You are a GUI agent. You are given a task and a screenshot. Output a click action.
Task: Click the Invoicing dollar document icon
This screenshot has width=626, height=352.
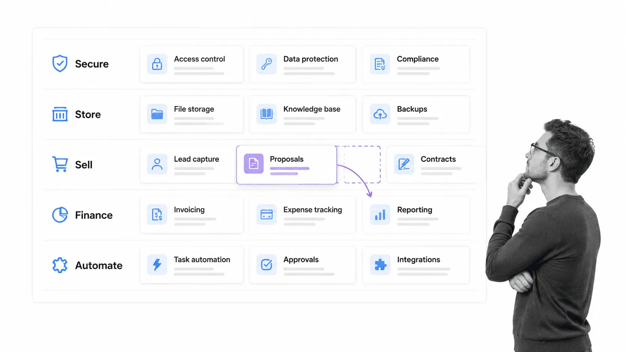157,215
